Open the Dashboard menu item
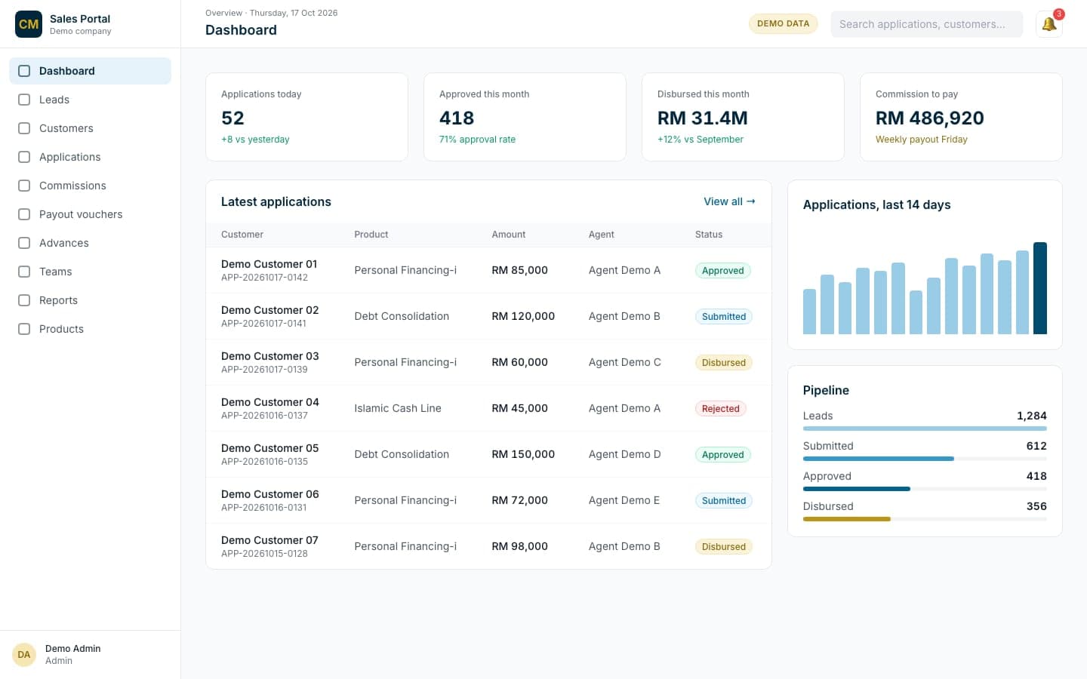1087x679 pixels. (x=90, y=71)
